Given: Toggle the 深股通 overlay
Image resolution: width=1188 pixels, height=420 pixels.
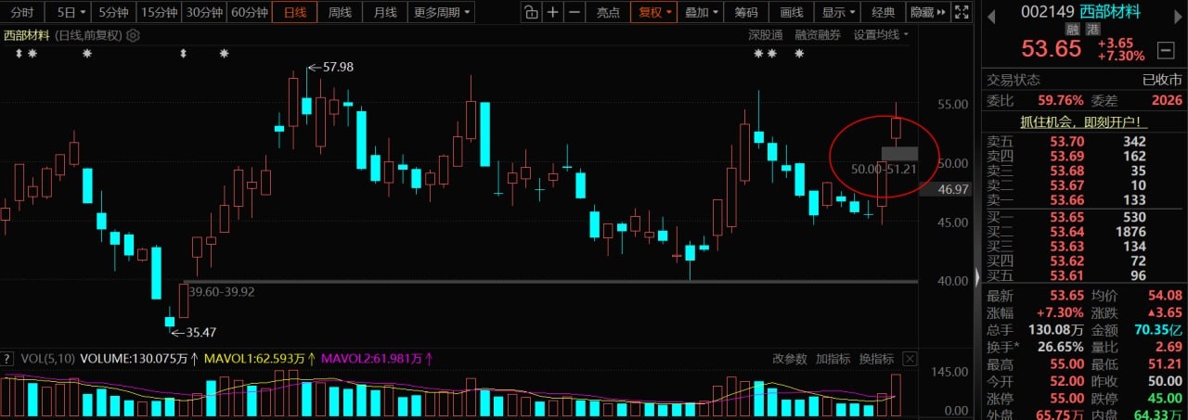Looking at the screenshot, I should (x=767, y=35).
